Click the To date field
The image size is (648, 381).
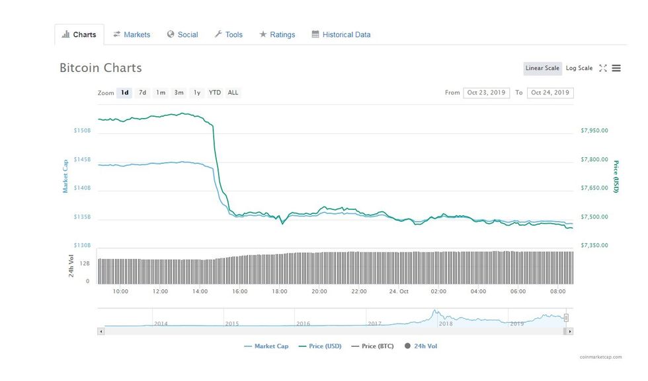pos(550,93)
